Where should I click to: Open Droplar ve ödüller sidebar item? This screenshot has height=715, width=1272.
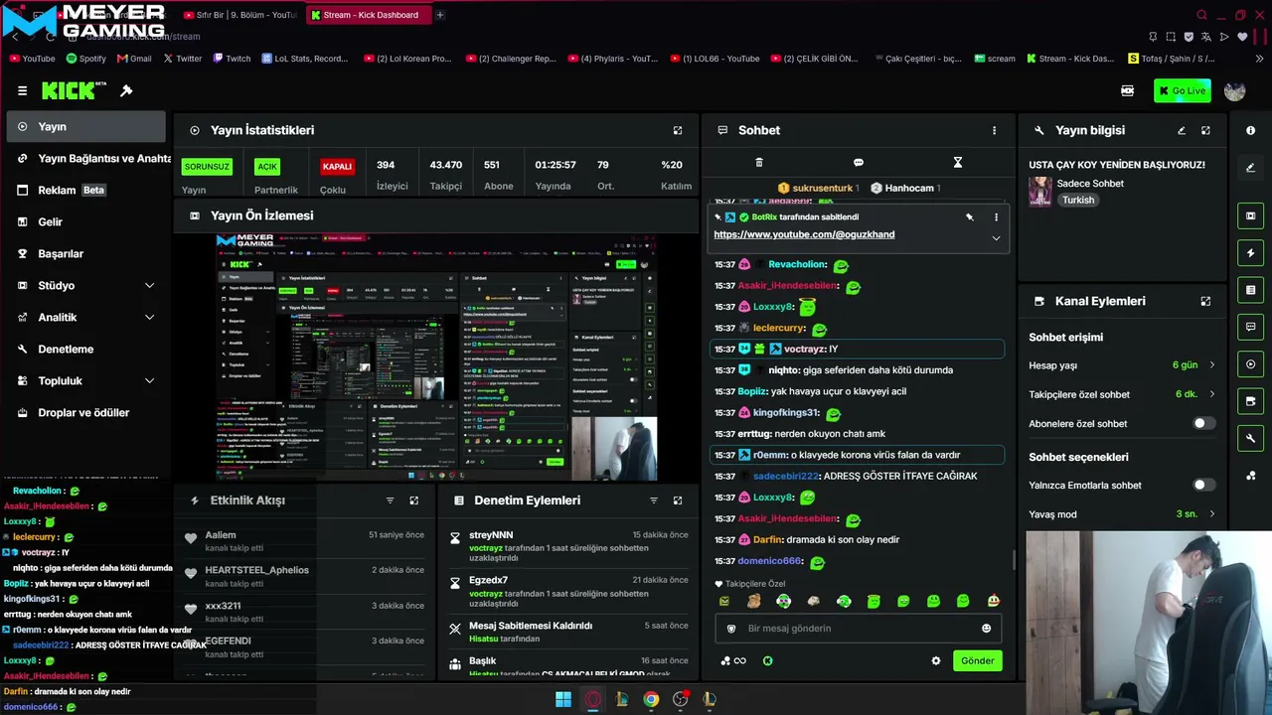85,412
